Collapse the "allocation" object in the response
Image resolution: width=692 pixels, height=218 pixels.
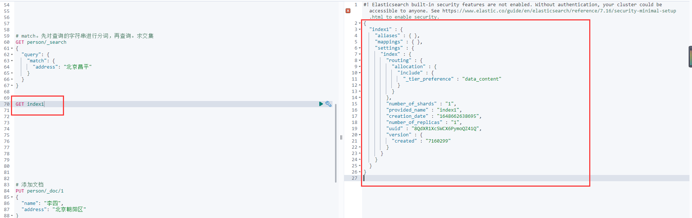coord(360,67)
